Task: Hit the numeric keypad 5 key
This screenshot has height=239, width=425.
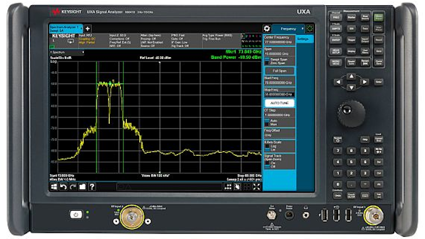Action: point(351,162)
